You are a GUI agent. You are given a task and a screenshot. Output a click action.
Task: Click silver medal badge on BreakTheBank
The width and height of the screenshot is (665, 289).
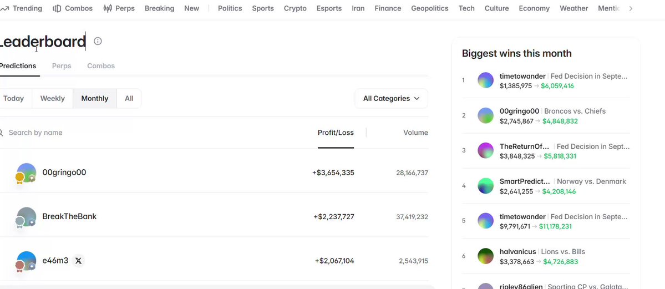[19, 222]
